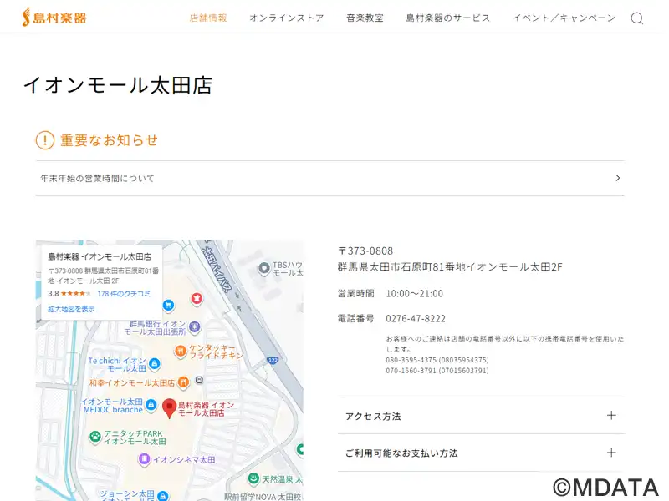This screenshot has width=669, height=501.
Task: Click the 拡大地図を表示 link
Action: [x=71, y=309]
